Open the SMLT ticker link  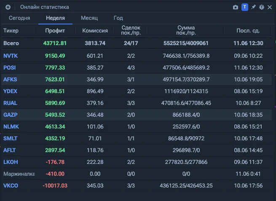pos(10,139)
